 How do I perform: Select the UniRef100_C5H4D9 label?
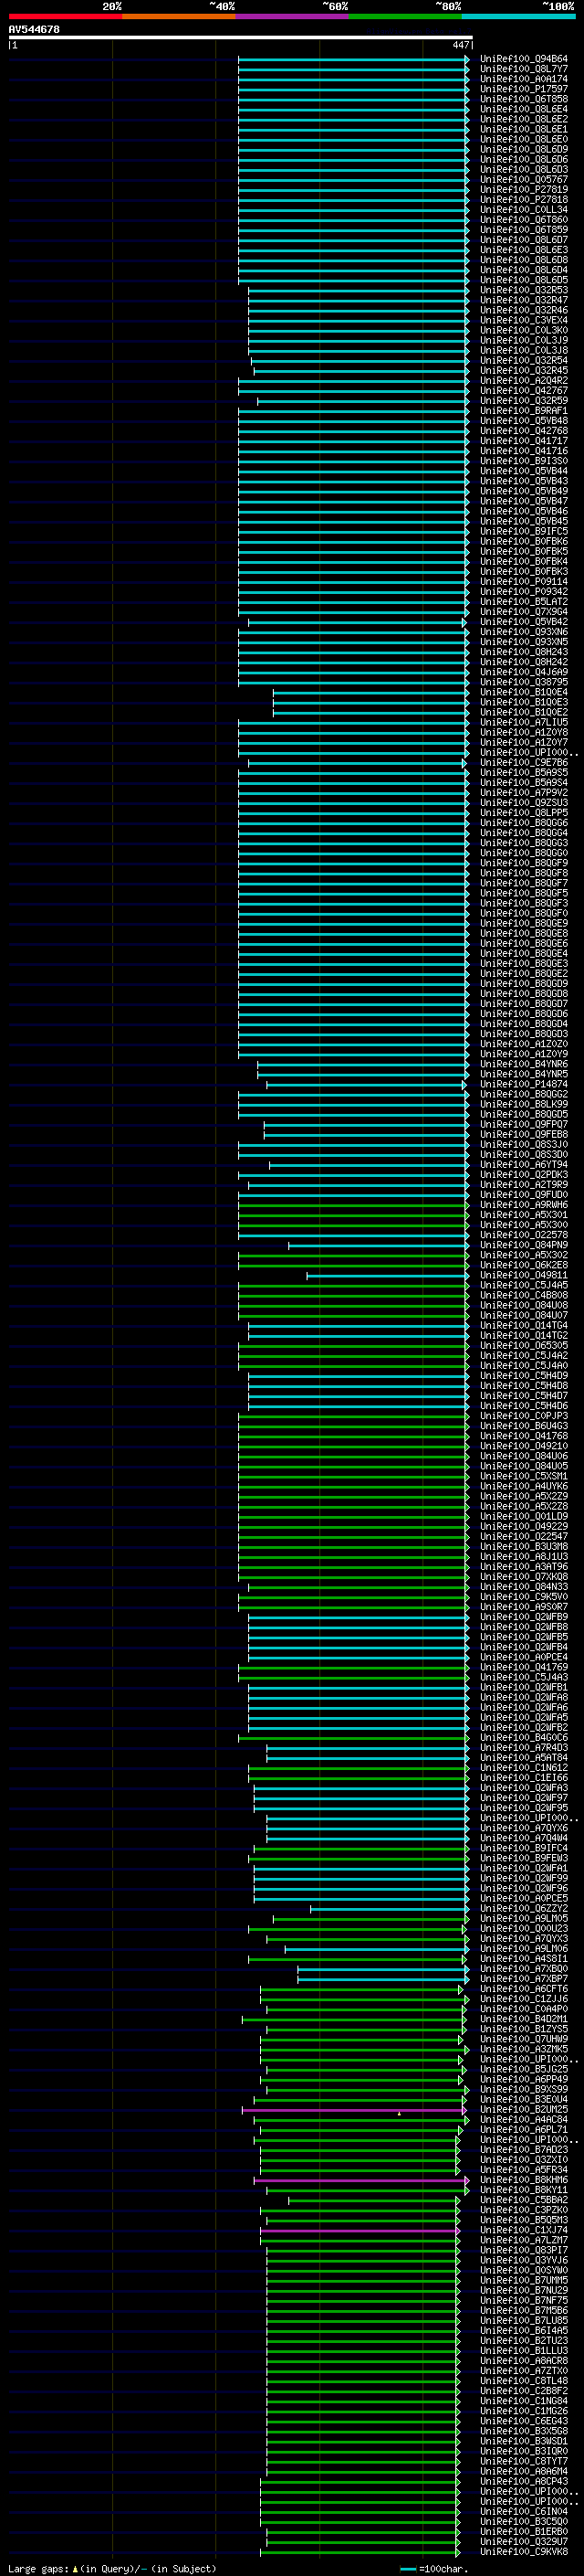click(523, 1376)
